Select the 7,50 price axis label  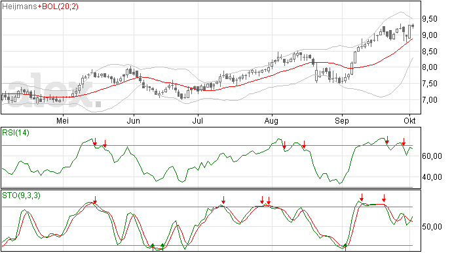pos(430,84)
